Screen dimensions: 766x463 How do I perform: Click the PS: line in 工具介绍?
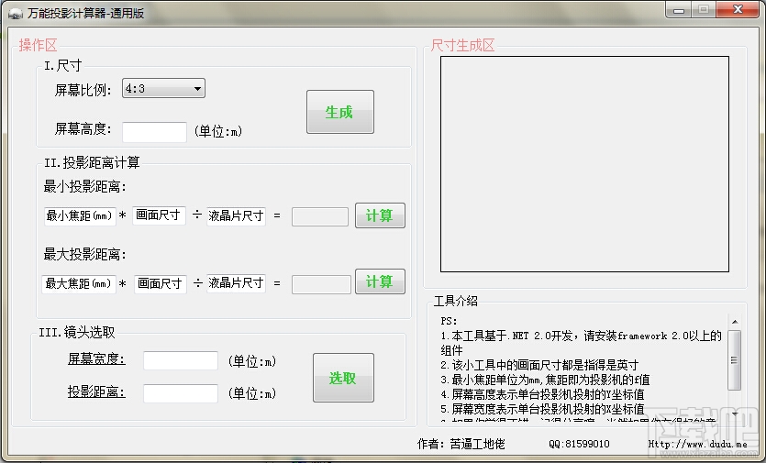point(449,322)
